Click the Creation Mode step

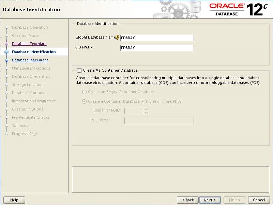pos(25,35)
